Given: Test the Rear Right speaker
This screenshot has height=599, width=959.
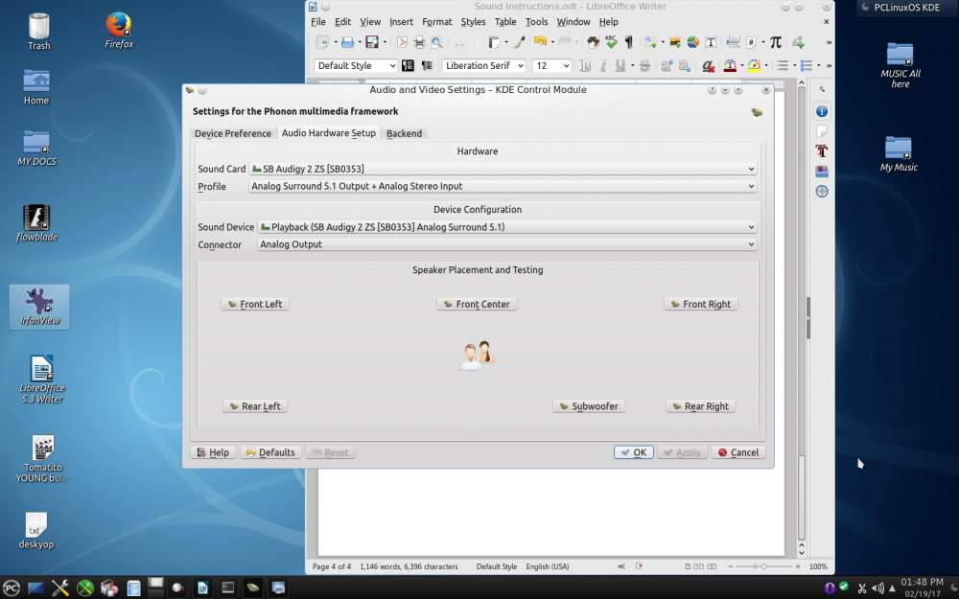Looking at the screenshot, I should pos(700,406).
